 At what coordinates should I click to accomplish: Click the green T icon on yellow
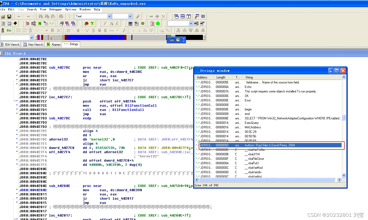click(x=92, y=24)
